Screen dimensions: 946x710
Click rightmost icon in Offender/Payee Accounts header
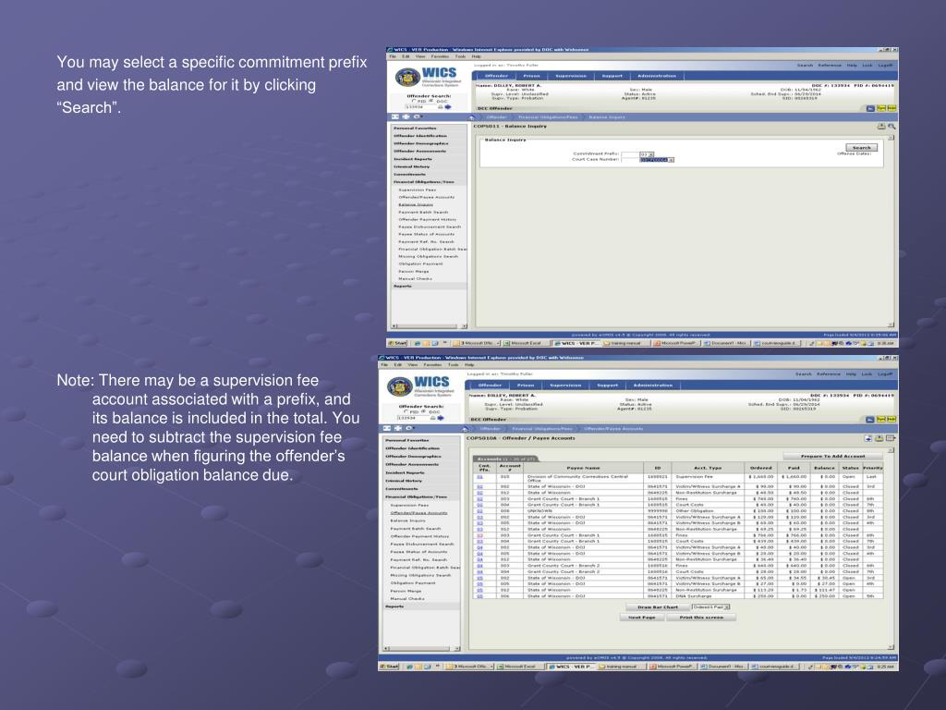[x=891, y=438]
